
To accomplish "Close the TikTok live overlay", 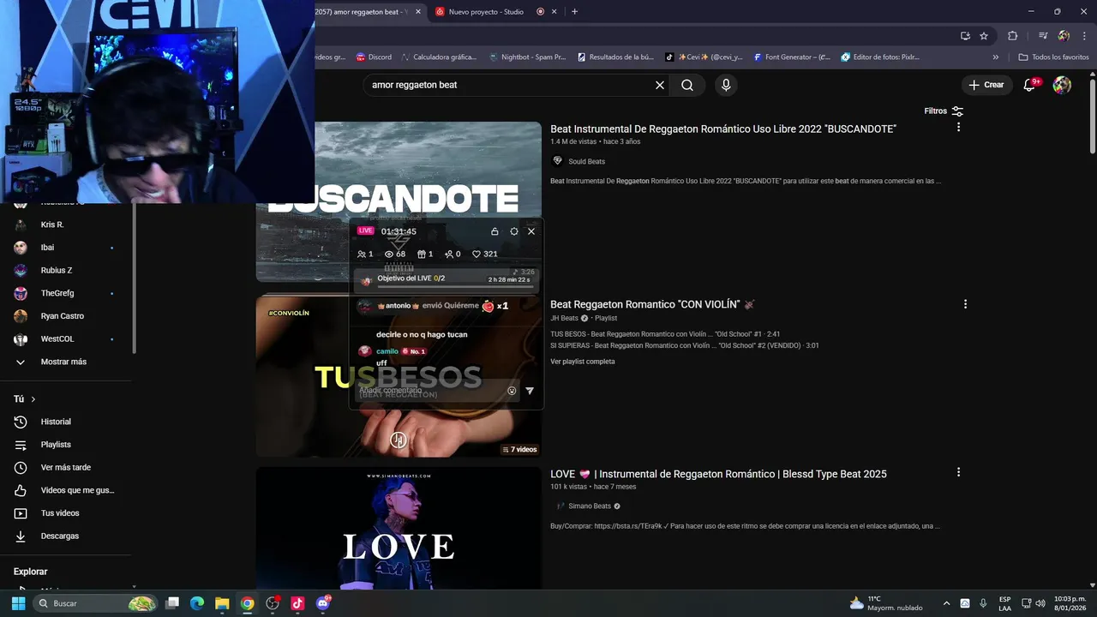I will (531, 231).
